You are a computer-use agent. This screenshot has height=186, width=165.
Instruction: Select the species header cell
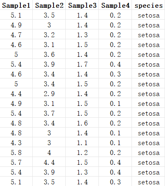[x=148, y=5]
